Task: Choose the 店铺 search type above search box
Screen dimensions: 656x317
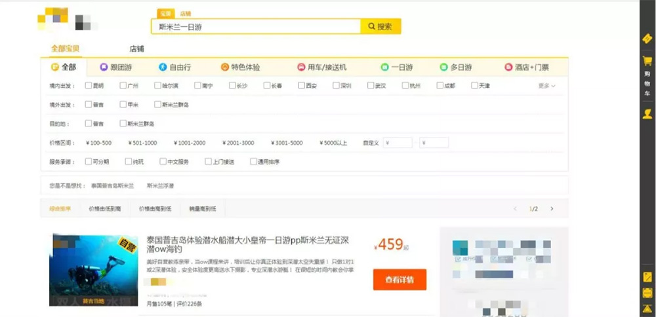Action: point(186,14)
